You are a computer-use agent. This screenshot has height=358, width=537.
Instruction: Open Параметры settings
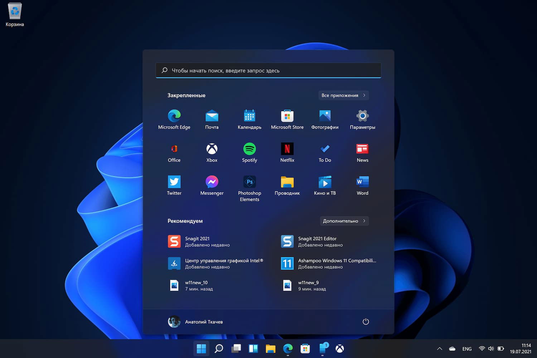click(362, 120)
